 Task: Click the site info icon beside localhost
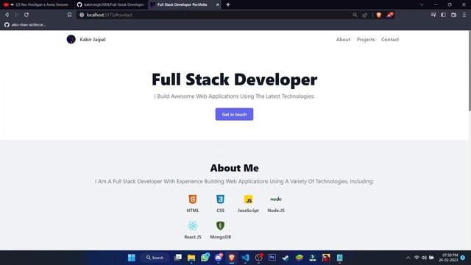[x=82, y=15]
